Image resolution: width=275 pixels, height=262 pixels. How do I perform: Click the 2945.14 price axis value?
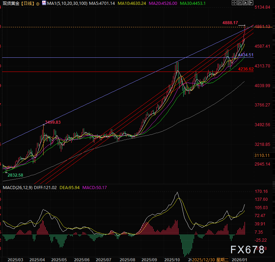coord(262,164)
